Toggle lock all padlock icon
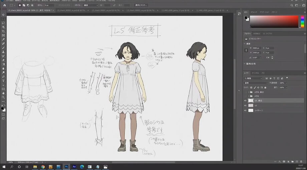 [x=265, y=88]
